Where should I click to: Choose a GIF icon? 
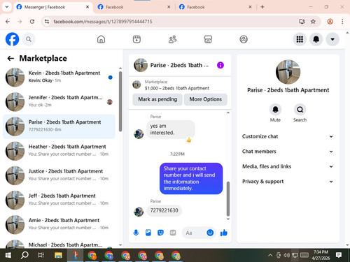173,233
